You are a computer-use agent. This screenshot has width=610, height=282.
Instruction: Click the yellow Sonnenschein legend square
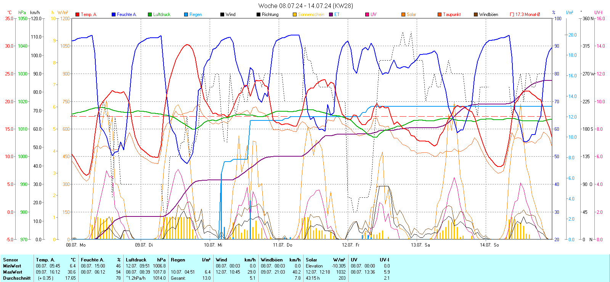click(x=295, y=14)
